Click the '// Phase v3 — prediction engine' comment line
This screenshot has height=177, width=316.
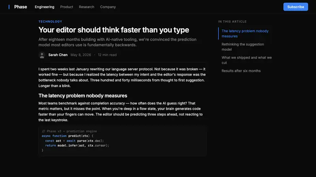coord(70,131)
